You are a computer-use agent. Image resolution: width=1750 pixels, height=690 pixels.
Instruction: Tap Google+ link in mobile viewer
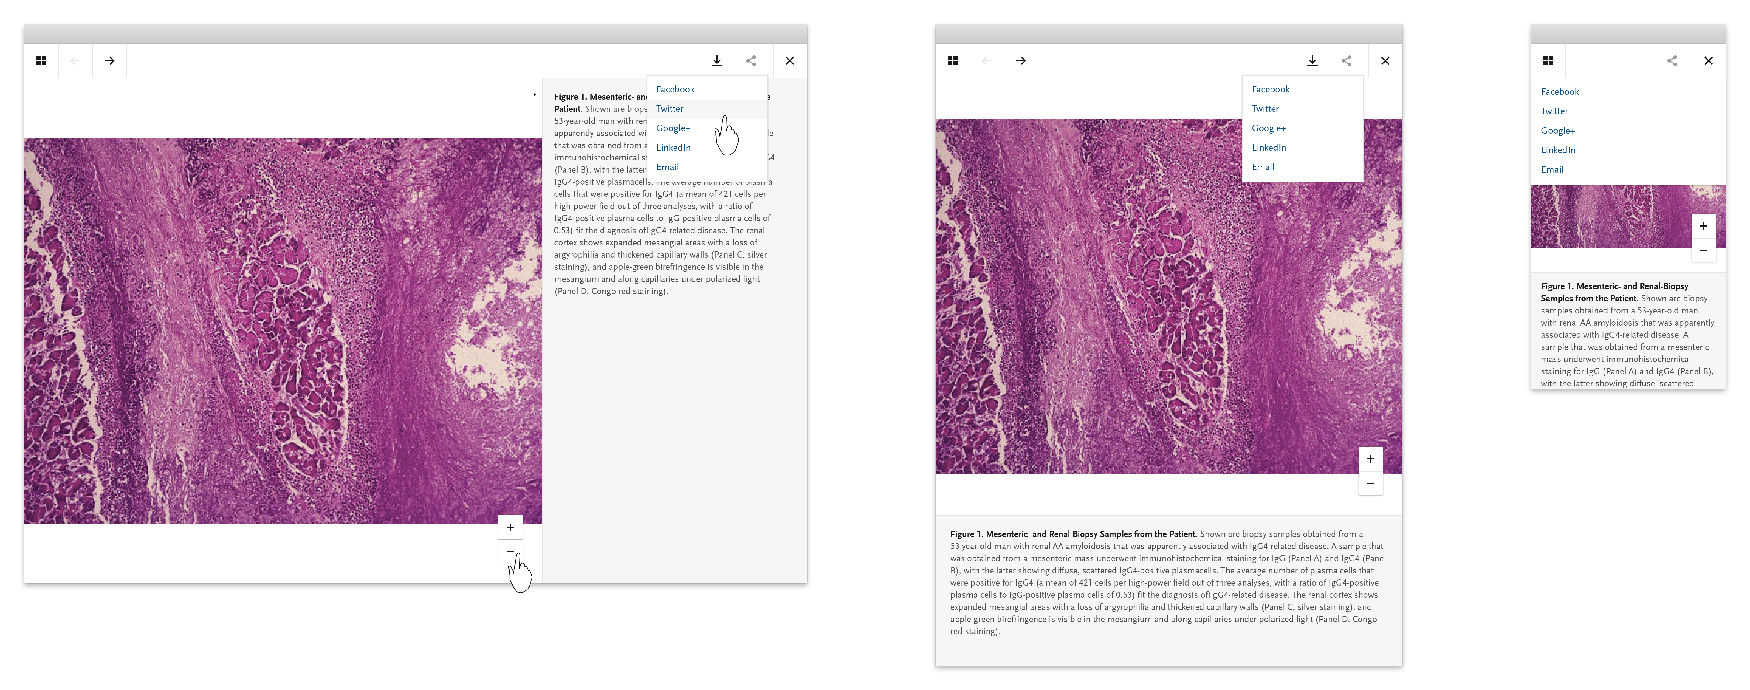click(x=1558, y=131)
